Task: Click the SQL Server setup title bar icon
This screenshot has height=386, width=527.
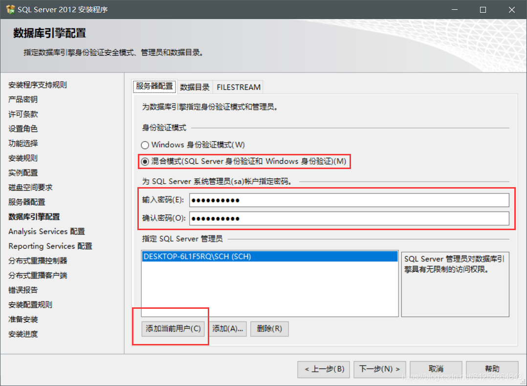Action: (x=10, y=9)
